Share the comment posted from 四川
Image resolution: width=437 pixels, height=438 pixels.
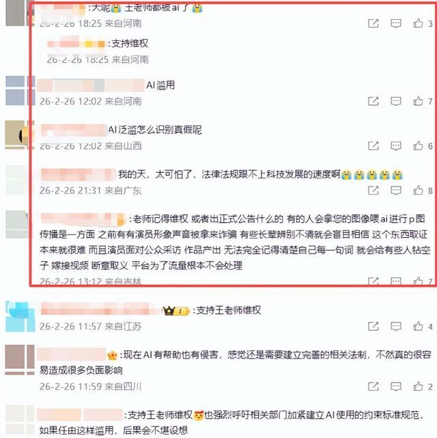pos(373,386)
